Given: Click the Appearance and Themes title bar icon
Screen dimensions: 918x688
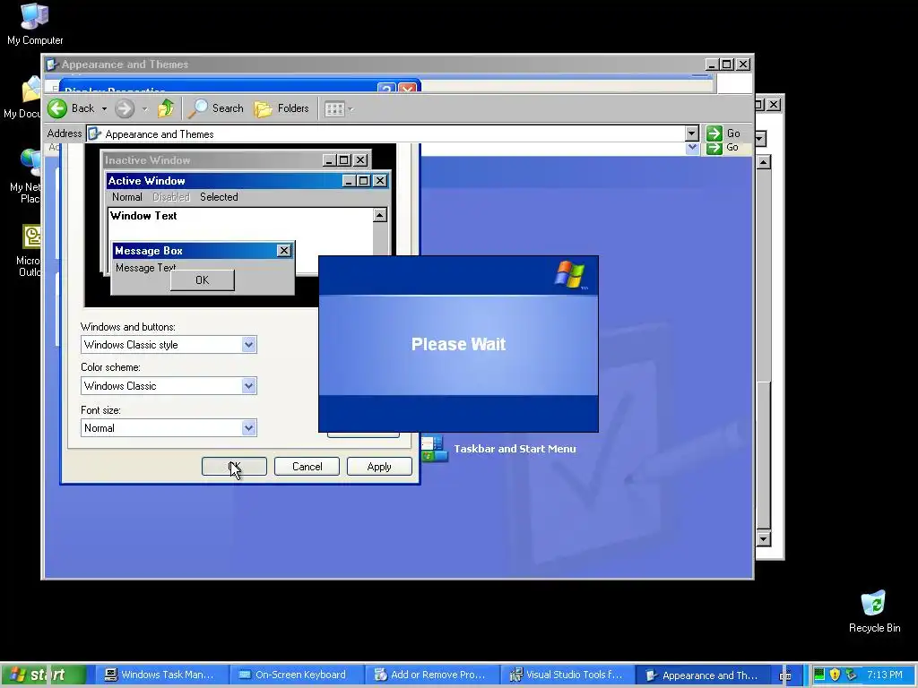Looking at the screenshot, I should (51, 64).
